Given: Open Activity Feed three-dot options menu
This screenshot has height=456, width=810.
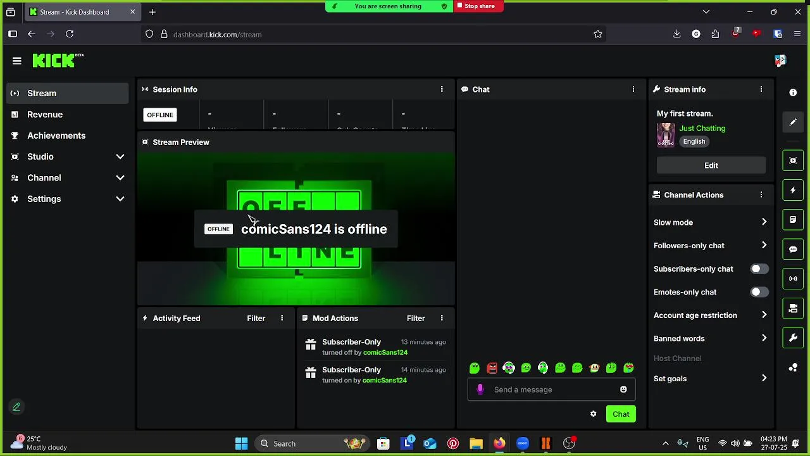Looking at the screenshot, I should tap(282, 319).
